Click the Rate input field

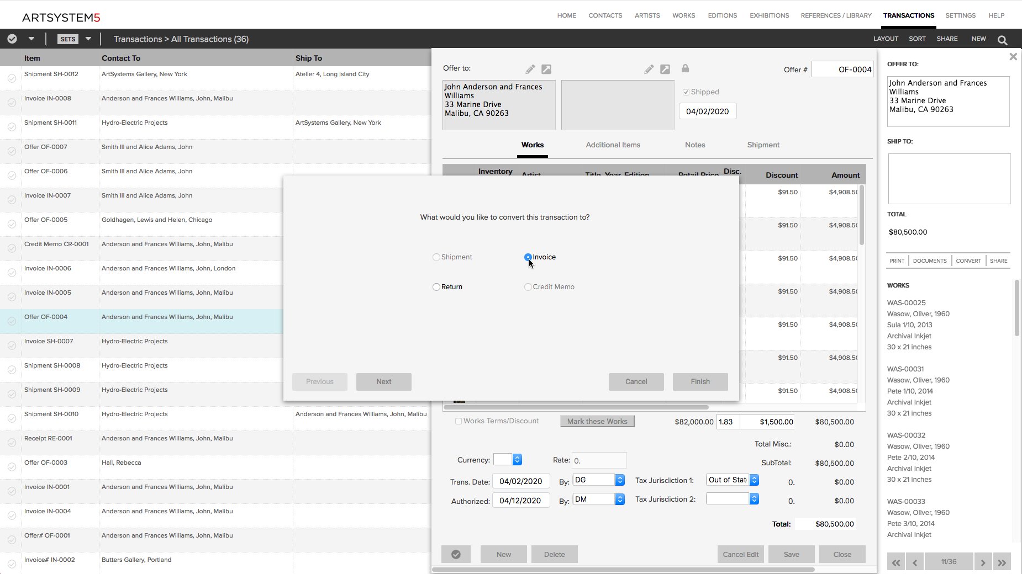click(599, 460)
